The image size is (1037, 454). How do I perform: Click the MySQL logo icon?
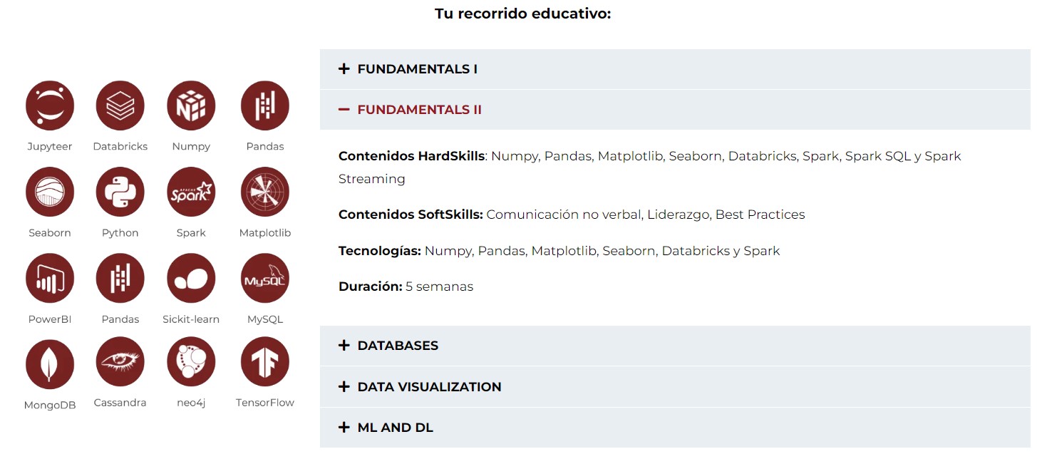[x=265, y=278]
